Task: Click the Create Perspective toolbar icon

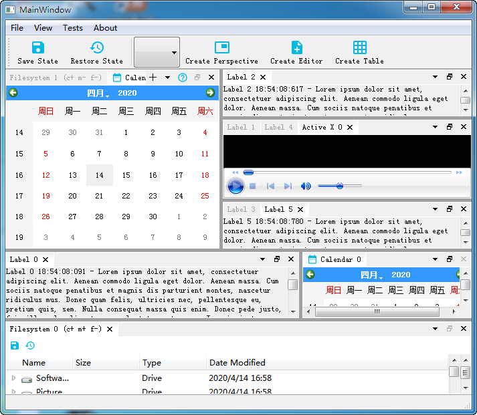Action: (x=221, y=47)
